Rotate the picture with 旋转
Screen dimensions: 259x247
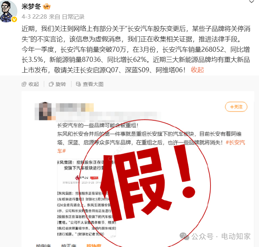coord(61,84)
